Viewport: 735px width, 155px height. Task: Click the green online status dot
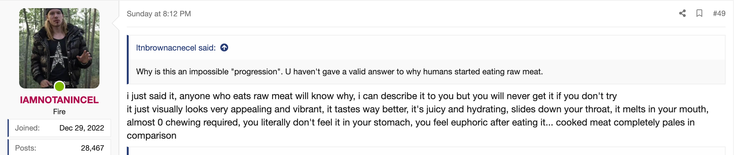[59, 86]
